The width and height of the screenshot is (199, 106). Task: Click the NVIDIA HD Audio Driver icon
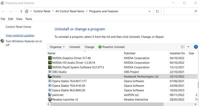50,63
